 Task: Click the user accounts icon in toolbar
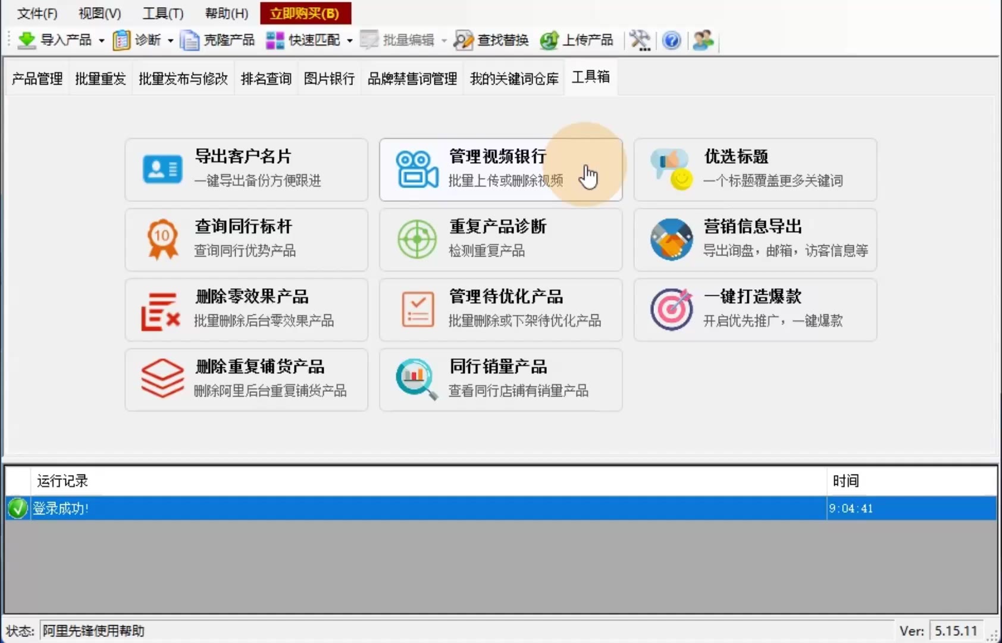(x=703, y=40)
